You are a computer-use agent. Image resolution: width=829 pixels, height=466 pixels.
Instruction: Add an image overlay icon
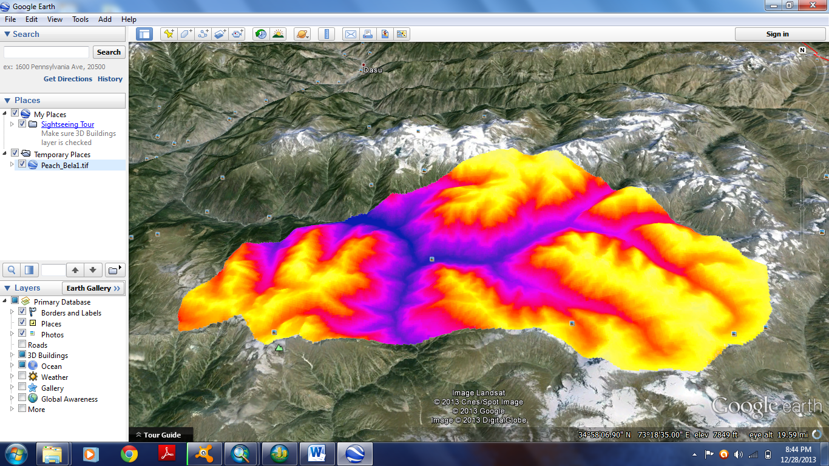point(220,34)
